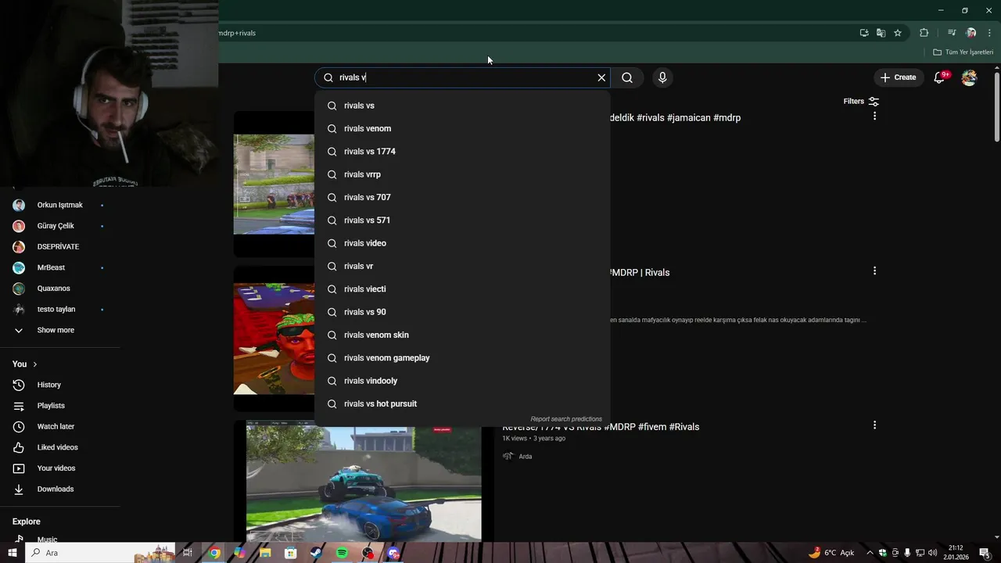Open Chrome extensions puzzle icon
This screenshot has height=563, width=1001.
pos(924,33)
